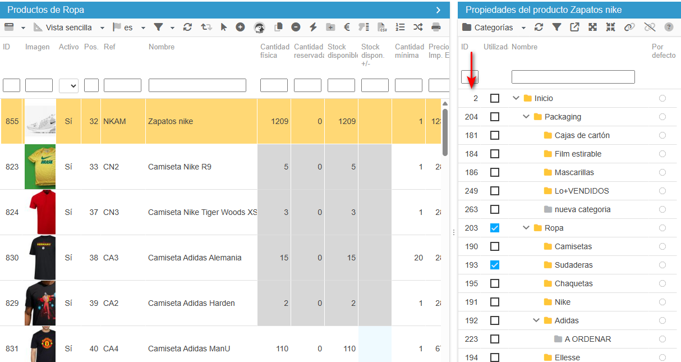Collapse the Packaging tree node
This screenshot has height=362, width=681.
526,117
